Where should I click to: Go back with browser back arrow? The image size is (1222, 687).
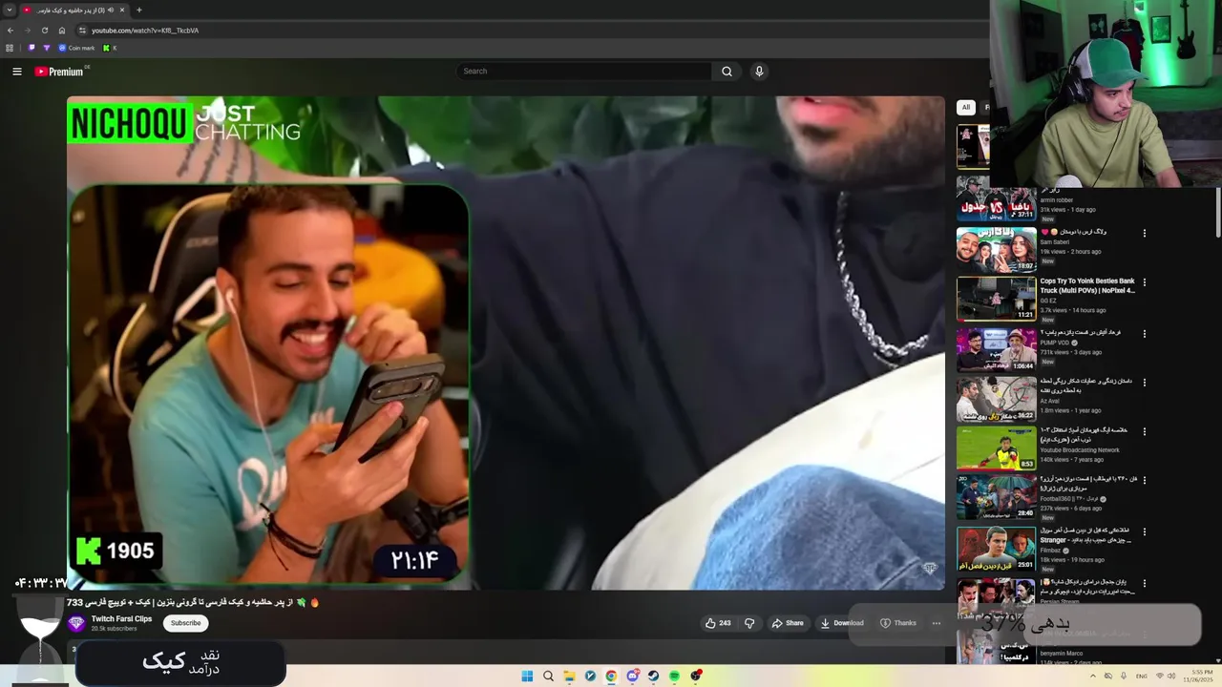pos(11,31)
